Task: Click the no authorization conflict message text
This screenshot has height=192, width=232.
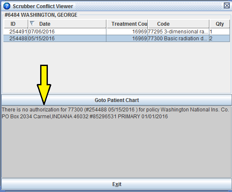Action: 115,113
